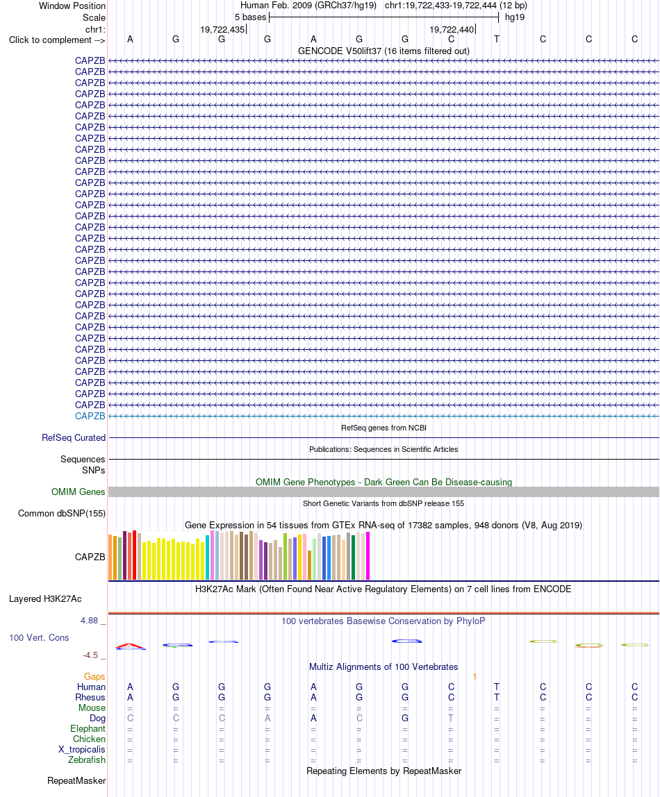The height and width of the screenshot is (797, 660).
Task: Click the -4.5 lower scale value
Action: click(90, 655)
